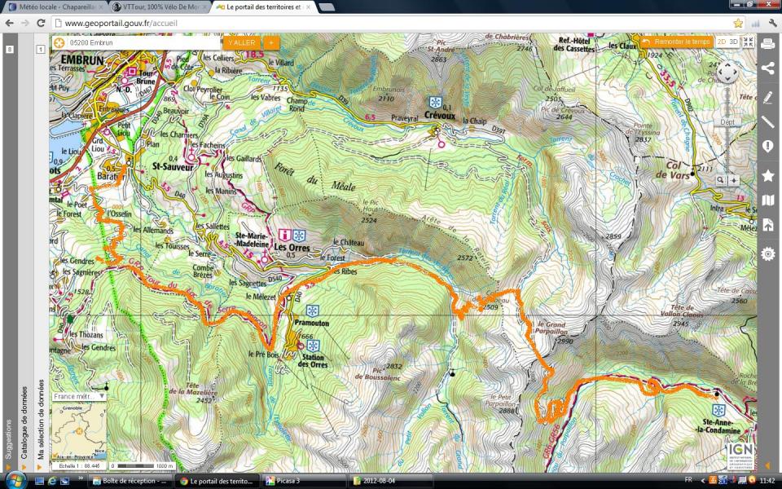Viewport: 782px width, 489px height.
Task: Open the France métr... territory dropdown
Action: tap(79, 396)
